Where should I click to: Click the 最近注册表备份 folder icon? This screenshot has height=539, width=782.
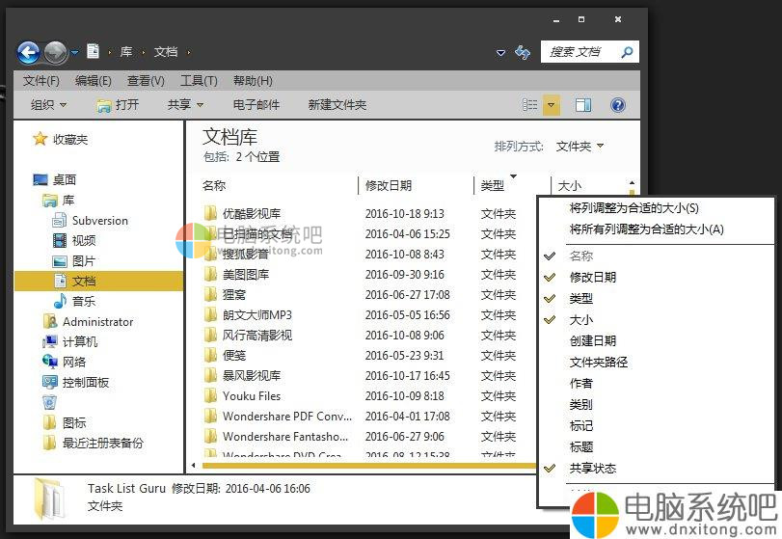coord(50,443)
